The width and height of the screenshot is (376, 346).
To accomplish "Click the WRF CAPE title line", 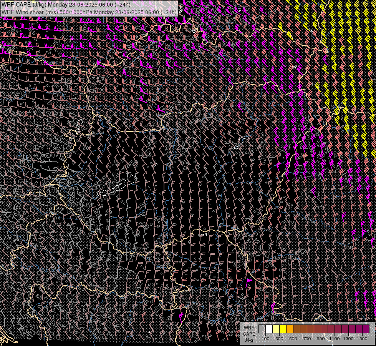I will coord(66,5).
